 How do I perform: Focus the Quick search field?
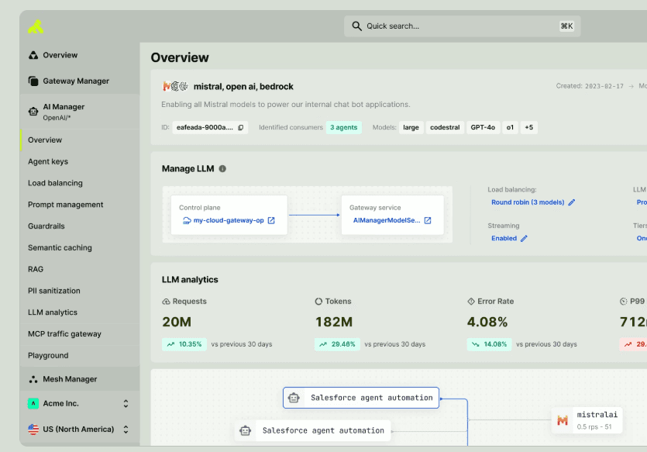pos(462,26)
